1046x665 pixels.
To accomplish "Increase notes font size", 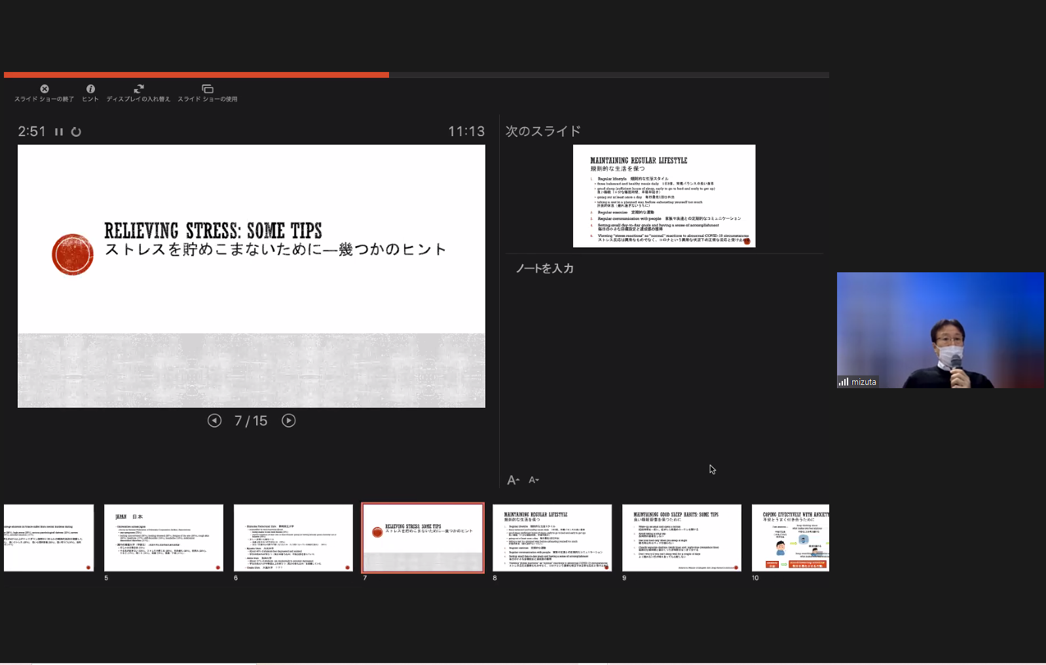I will click(x=513, y=480).
